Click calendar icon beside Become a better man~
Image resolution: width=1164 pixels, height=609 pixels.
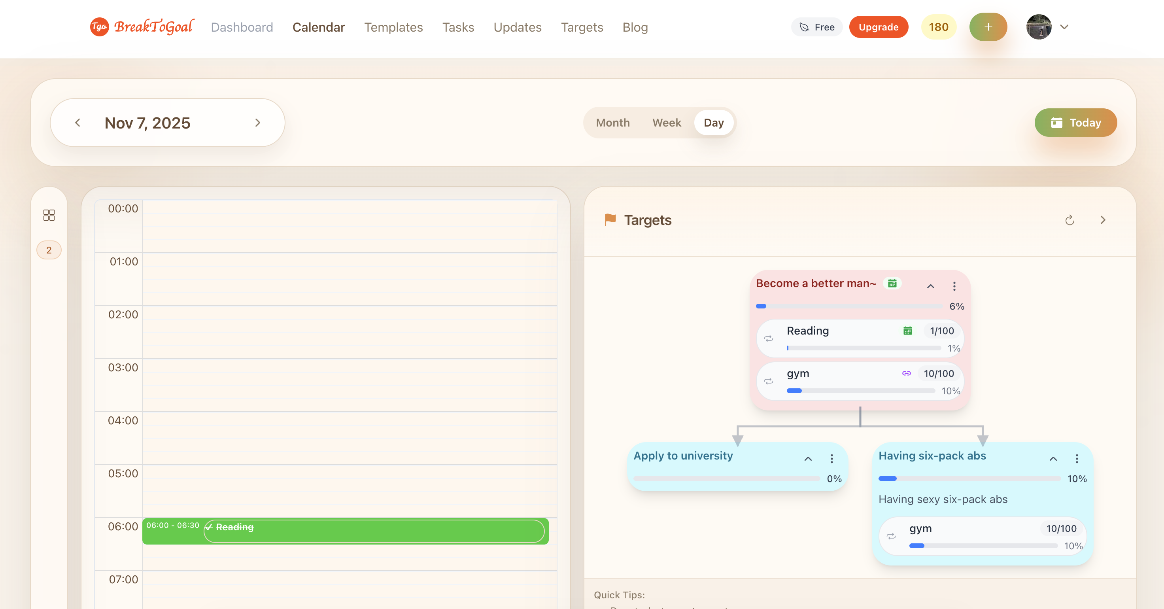click(892, 283)
